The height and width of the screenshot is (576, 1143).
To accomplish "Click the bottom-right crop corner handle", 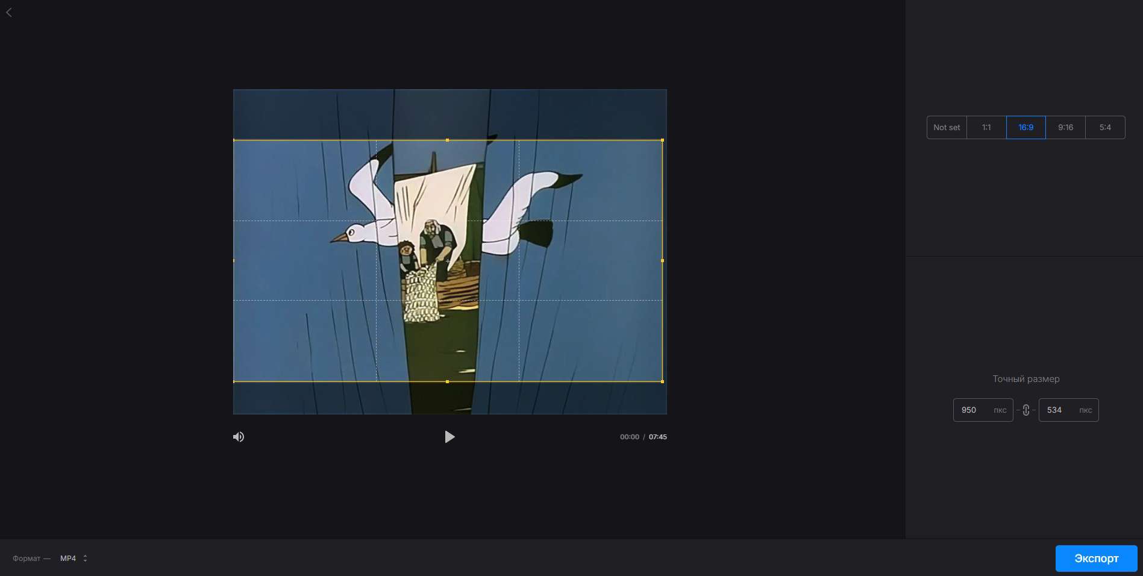I will tap(662, 381).
